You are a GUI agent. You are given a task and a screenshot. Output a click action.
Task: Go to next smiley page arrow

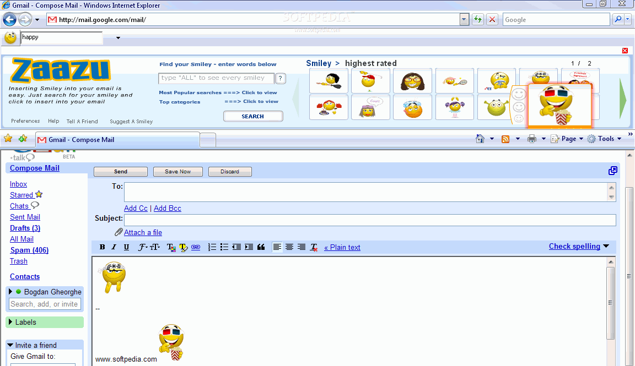[623, 99]
